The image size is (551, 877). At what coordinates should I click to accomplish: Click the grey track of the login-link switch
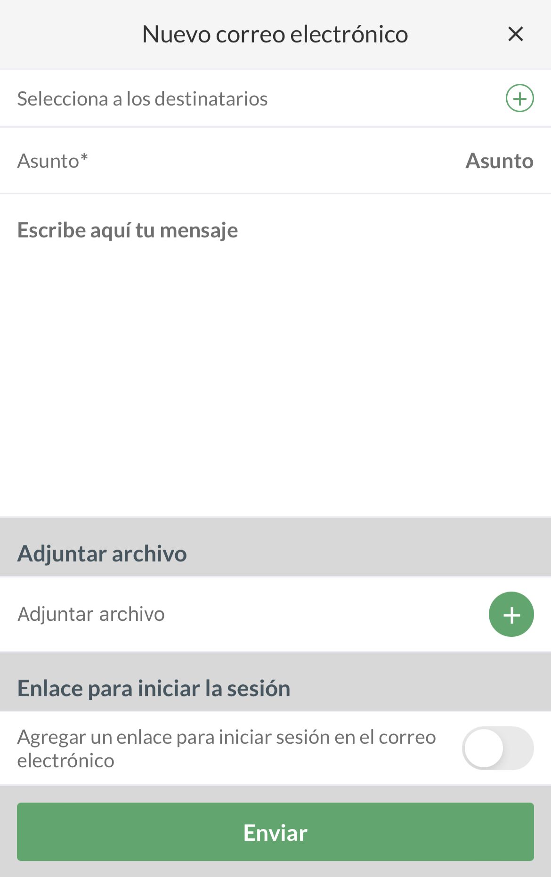click(x=519, y=748)
